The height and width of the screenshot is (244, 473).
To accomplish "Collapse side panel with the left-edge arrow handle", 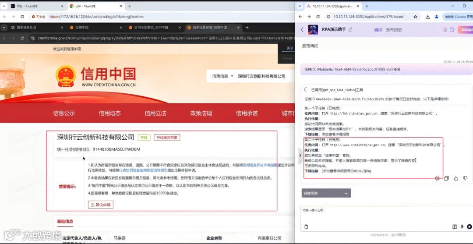I will point(300,156).
